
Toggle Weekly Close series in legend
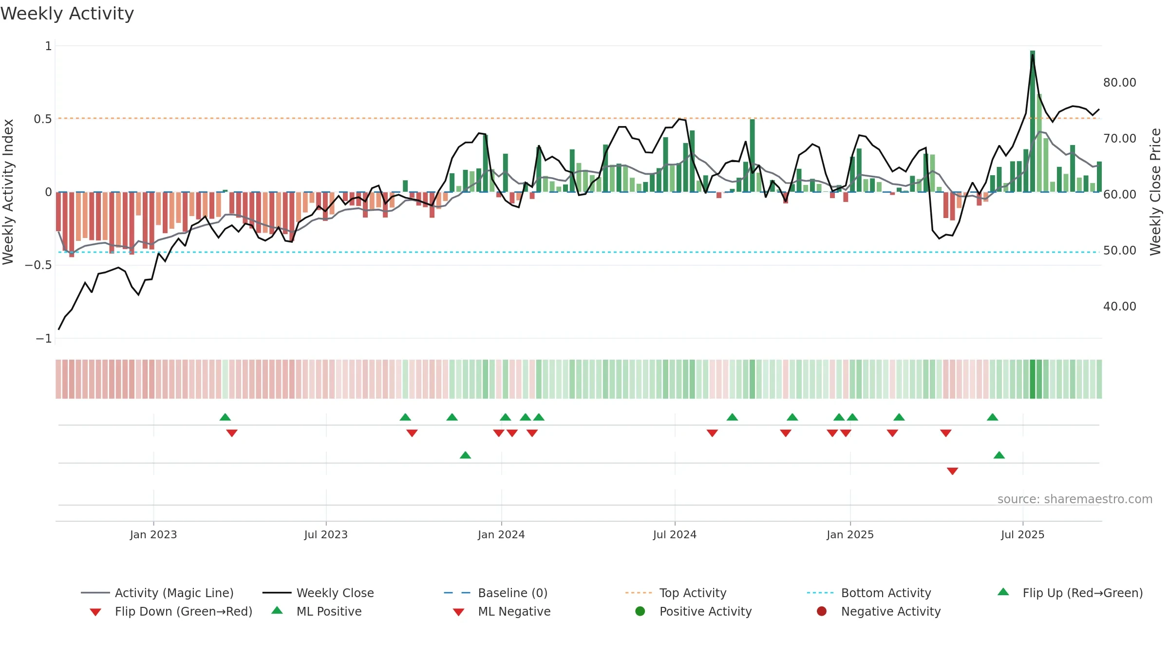point(318,593)
